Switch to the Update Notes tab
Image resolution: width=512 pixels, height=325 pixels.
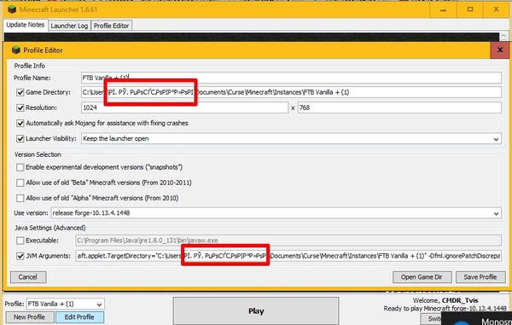click(x=26, y=25)
